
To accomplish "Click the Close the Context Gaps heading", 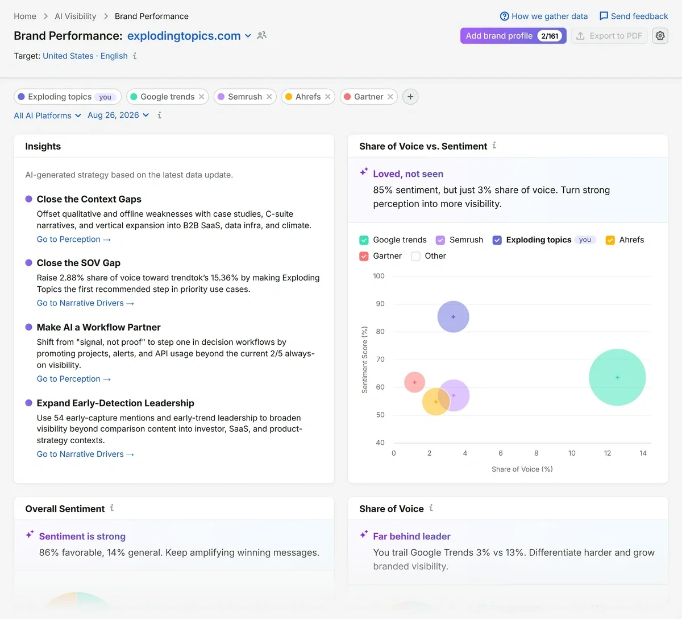I will [89, 199].
